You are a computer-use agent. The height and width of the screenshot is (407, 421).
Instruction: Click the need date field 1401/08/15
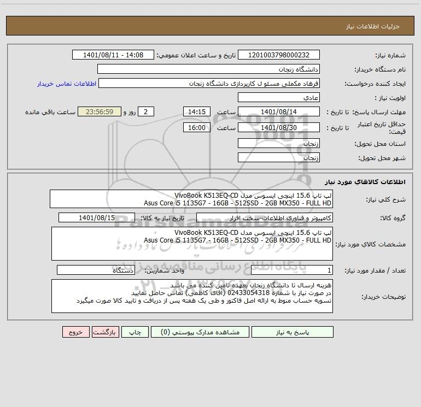[97, 217]
